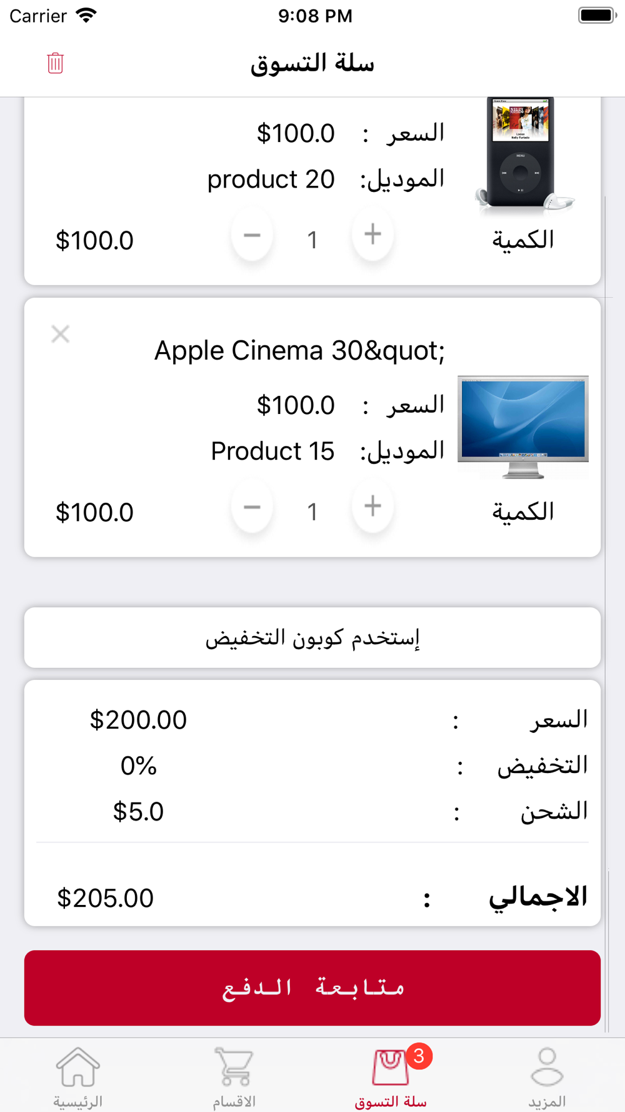Increase quantity of product 20 item
625x1112 pixels.
[372, 236]
